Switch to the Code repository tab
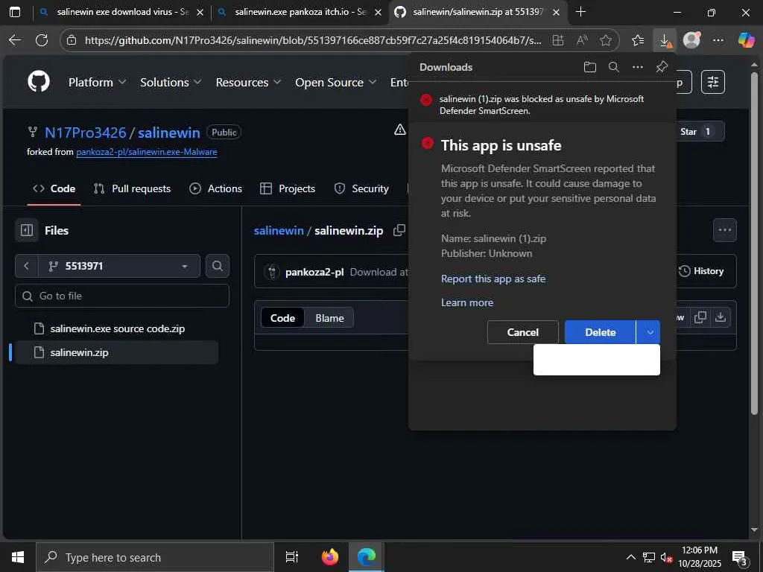 click(x=54, y=188)
